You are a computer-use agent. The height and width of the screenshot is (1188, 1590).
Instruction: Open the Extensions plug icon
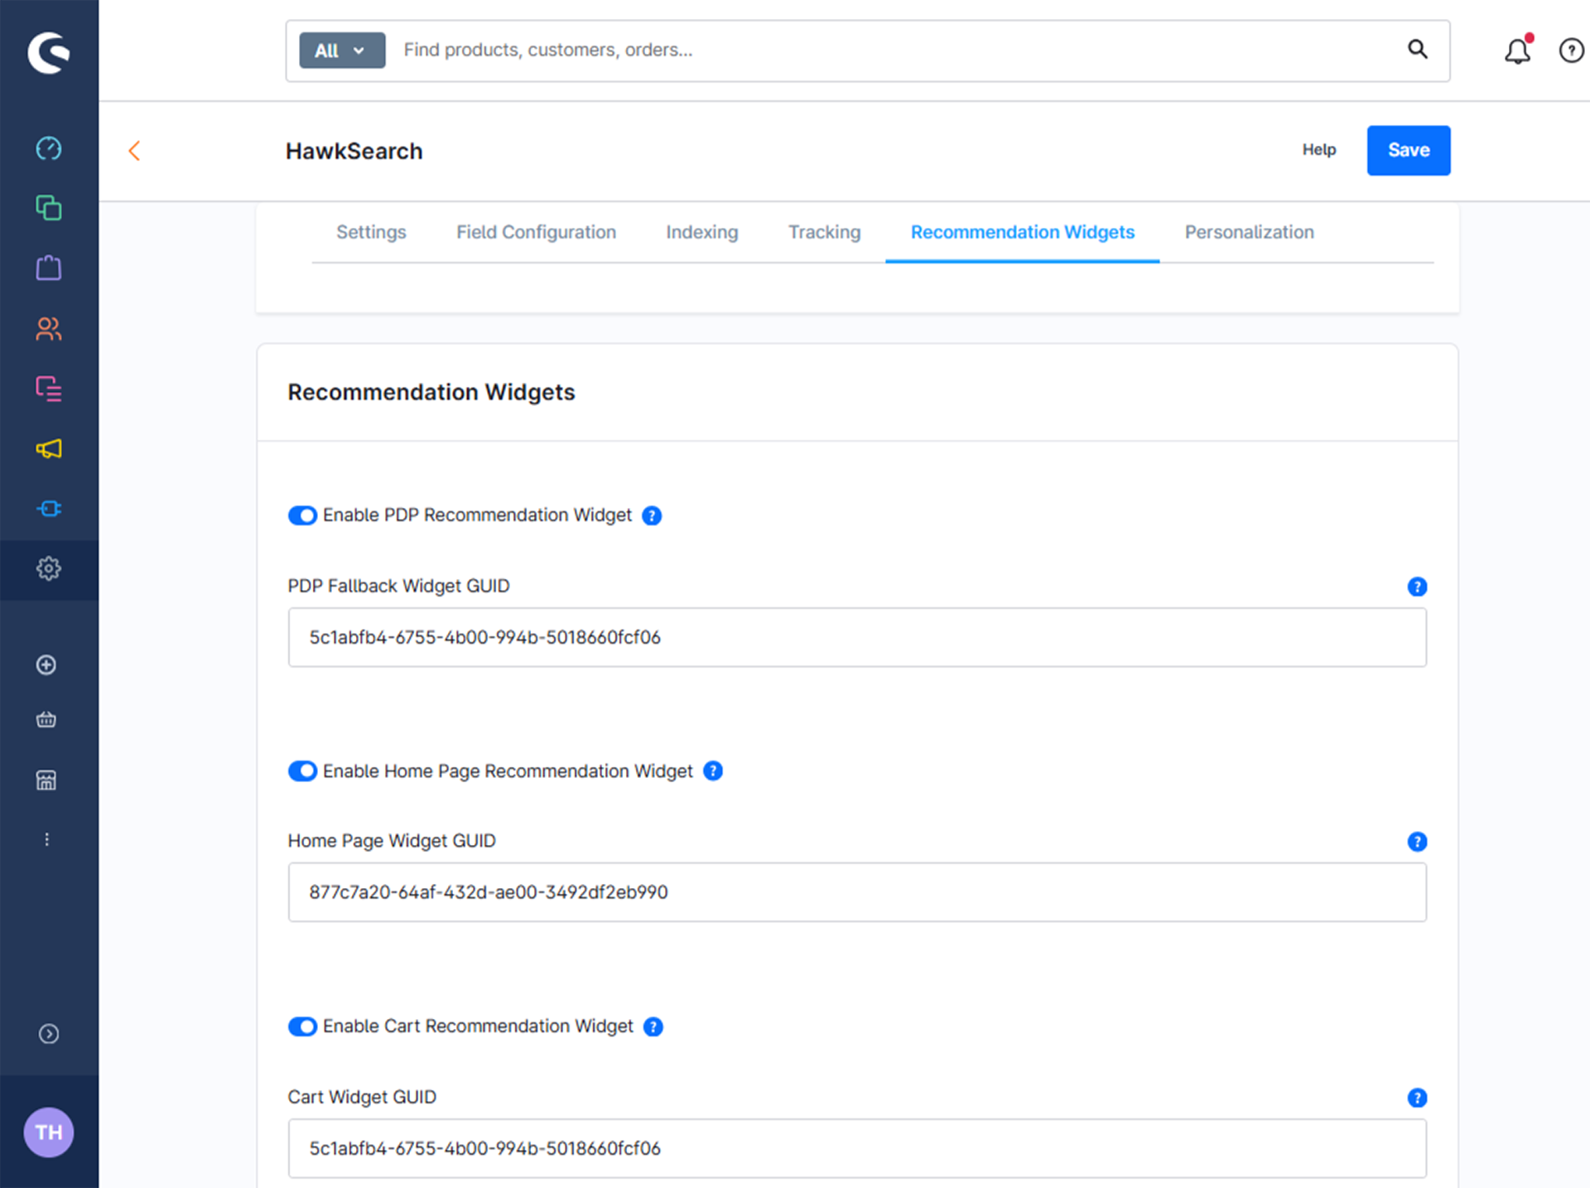tap(49, 509)
